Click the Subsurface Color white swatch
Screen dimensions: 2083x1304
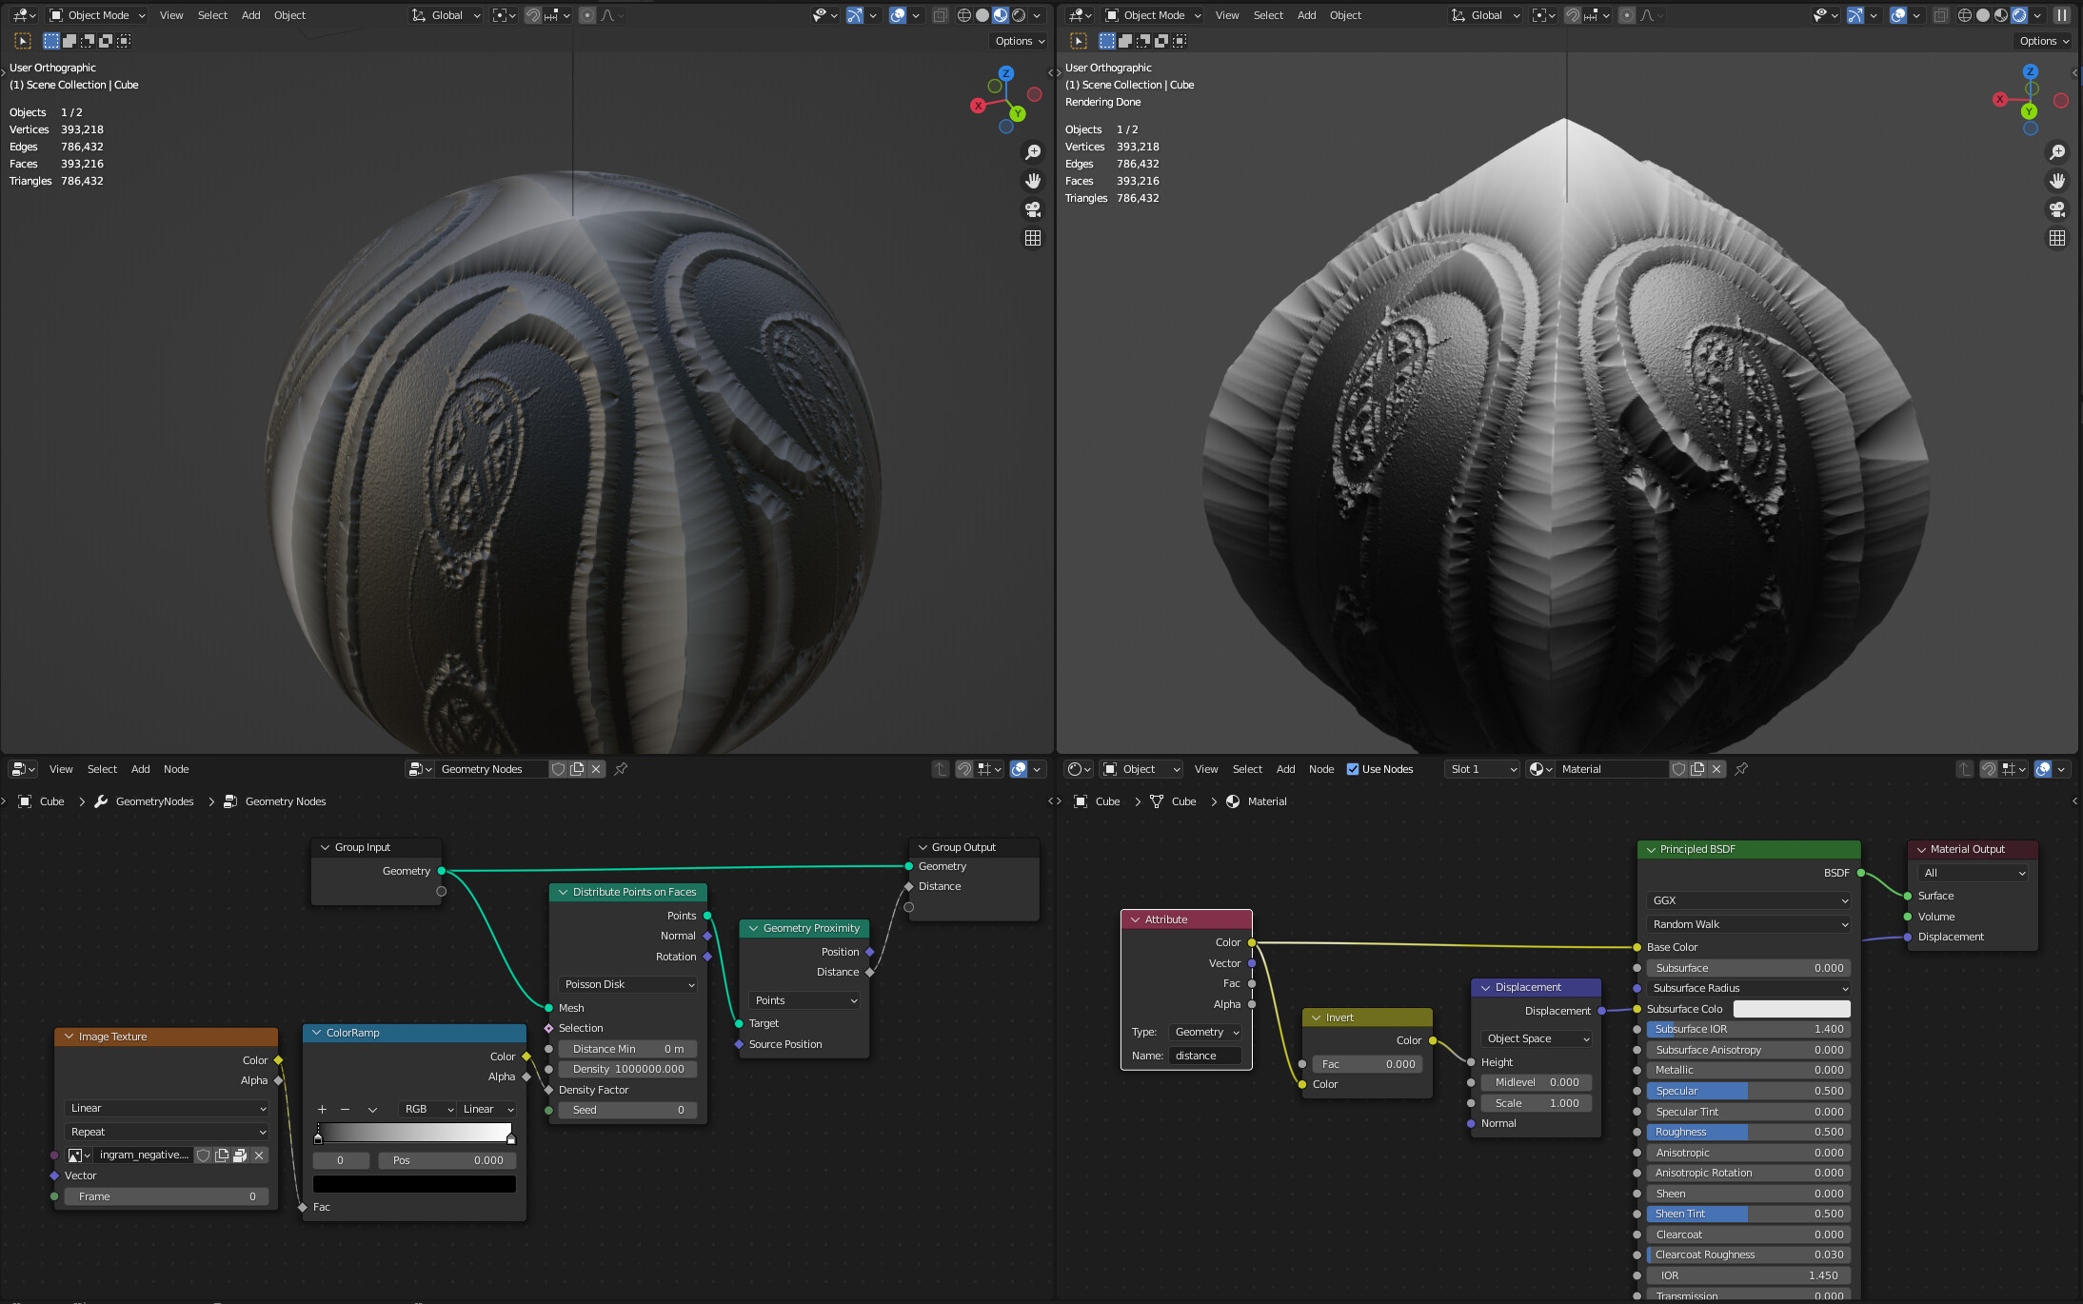pyautogui.click(x=1791, y=1009)
